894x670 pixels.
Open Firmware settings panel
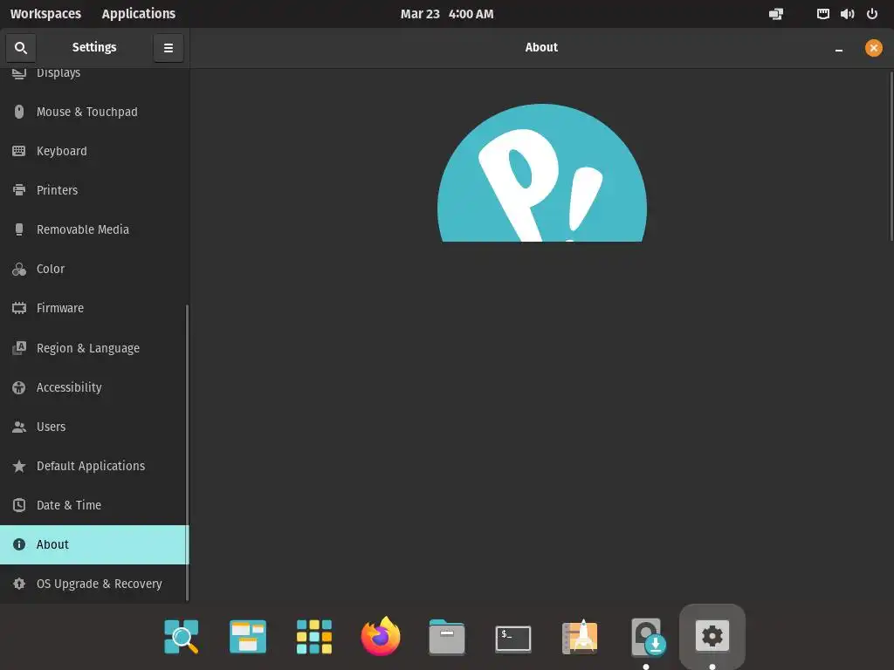(94, 308)
